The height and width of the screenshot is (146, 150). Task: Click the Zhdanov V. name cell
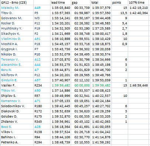click(17, 122)
